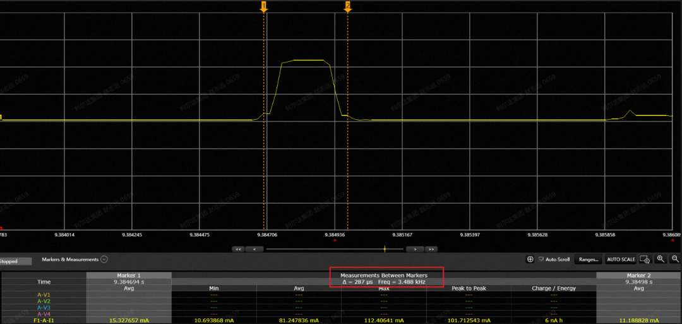Jump forward with the double right arrow

(431, 250)
